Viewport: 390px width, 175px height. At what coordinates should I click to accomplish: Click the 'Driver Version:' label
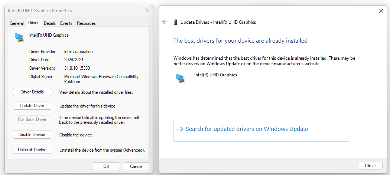(42, 68)
